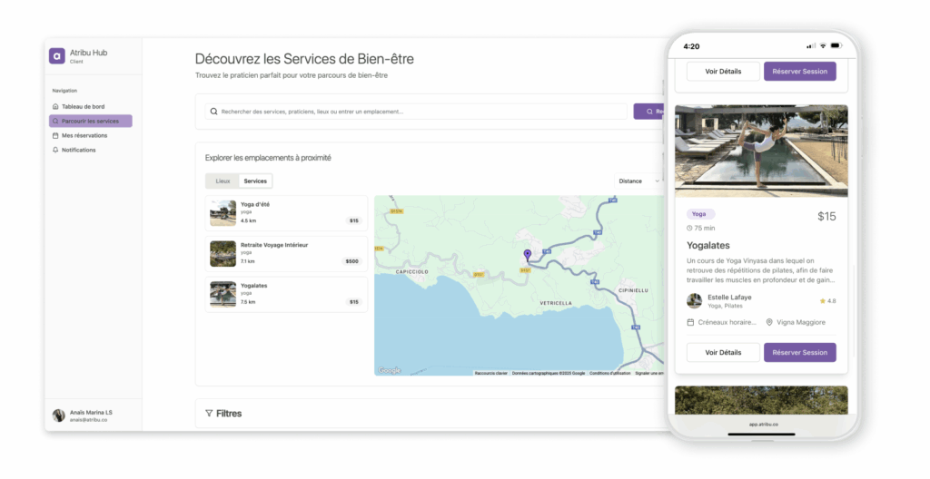930x479 pixels.
Task: Click Estelle Lafaye's profile avatar
Action: click(694, 300)
